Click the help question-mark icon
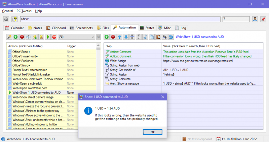Screen dimensions: 269x142 14,19
